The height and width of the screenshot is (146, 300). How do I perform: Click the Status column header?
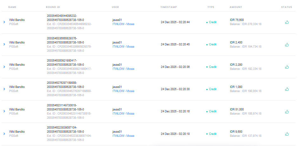coord(286,7)
